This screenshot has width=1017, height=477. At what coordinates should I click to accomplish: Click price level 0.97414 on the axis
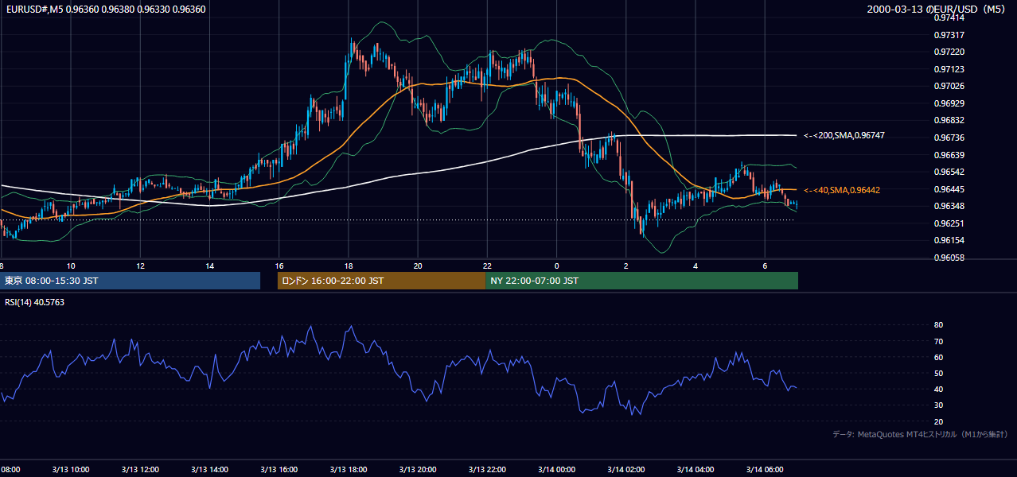point(950,17)
